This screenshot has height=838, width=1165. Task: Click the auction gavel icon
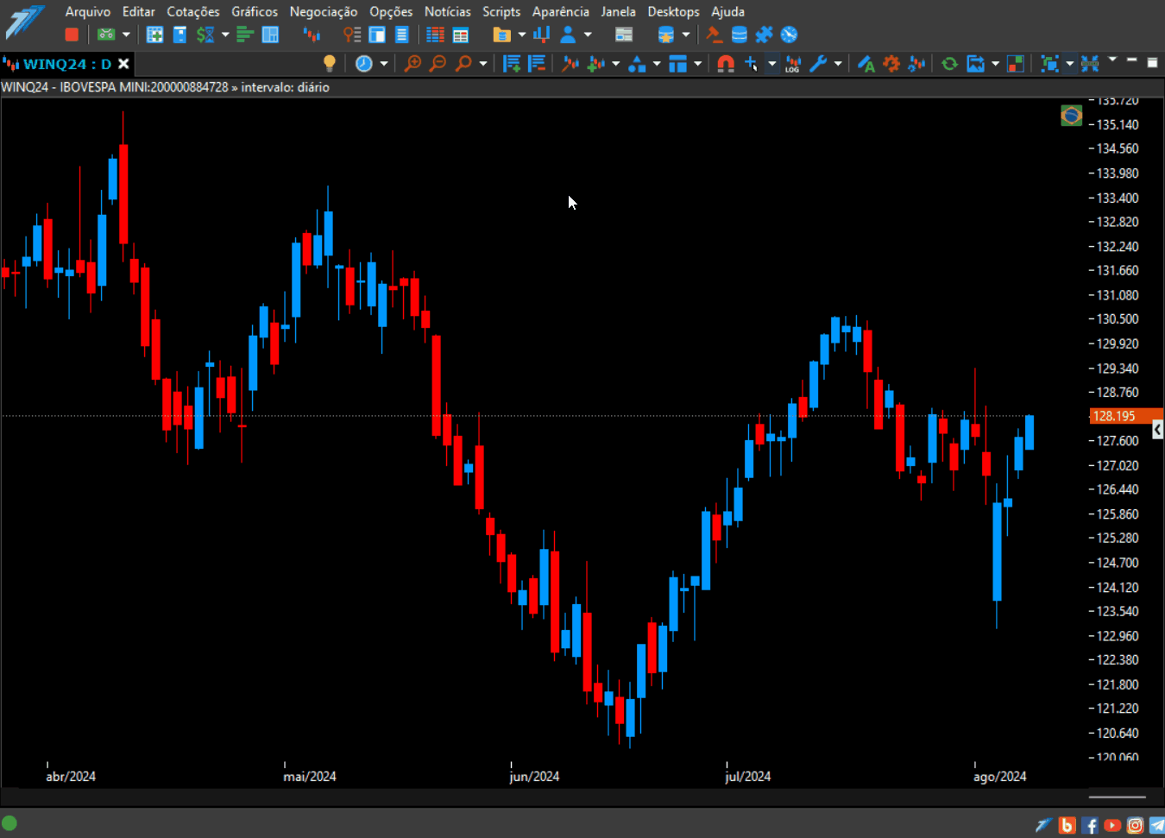click(x=714, y=35)
